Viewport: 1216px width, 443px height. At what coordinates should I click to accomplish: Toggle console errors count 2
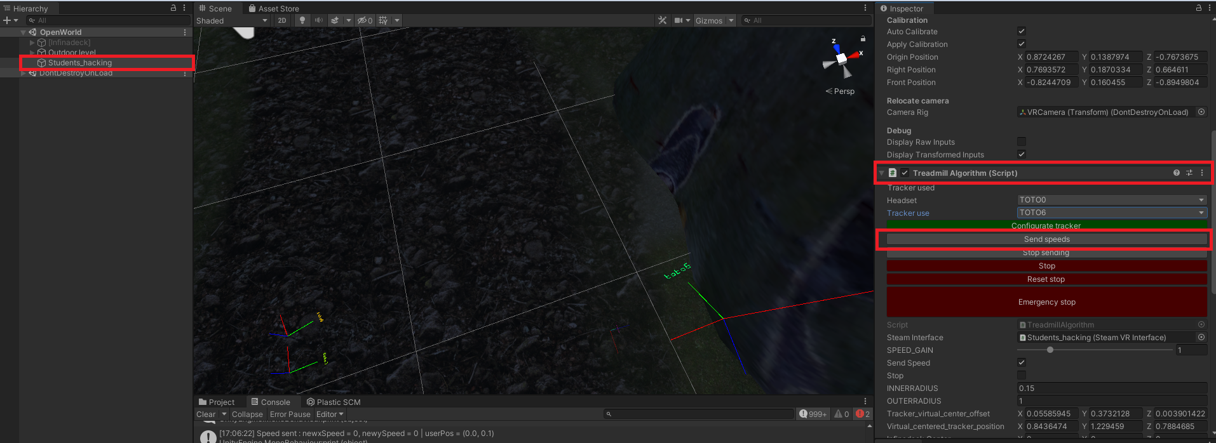click(x=863, y=414)
